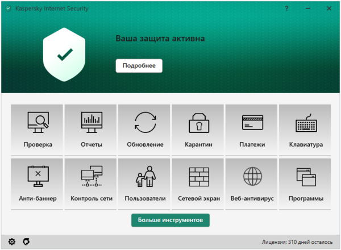Open the Контроль сети network monitor tile
Image resolution: width=341 pixels, height=250 pixels.
coord(90,184)
